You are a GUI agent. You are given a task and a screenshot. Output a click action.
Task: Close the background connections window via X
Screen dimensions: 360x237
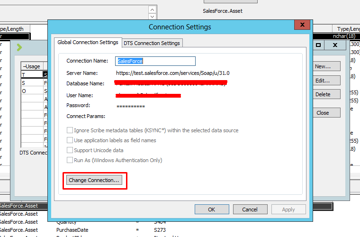[335, 45]
